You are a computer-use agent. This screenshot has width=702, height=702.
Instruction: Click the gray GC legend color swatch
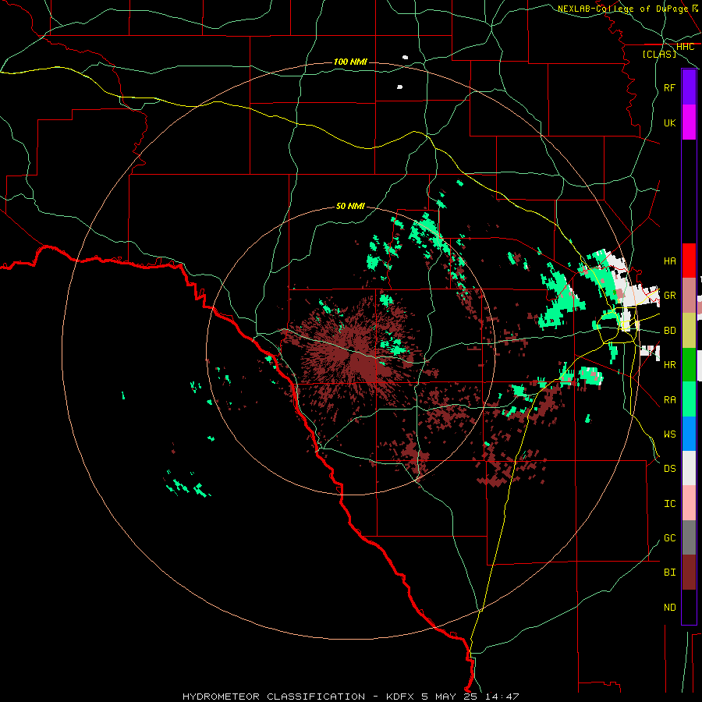pos(689,537)
